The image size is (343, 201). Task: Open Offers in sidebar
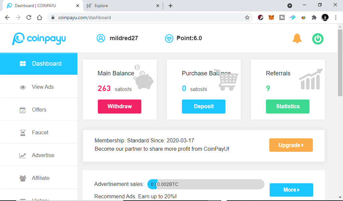pyautogui.click(x=39, y=110)
